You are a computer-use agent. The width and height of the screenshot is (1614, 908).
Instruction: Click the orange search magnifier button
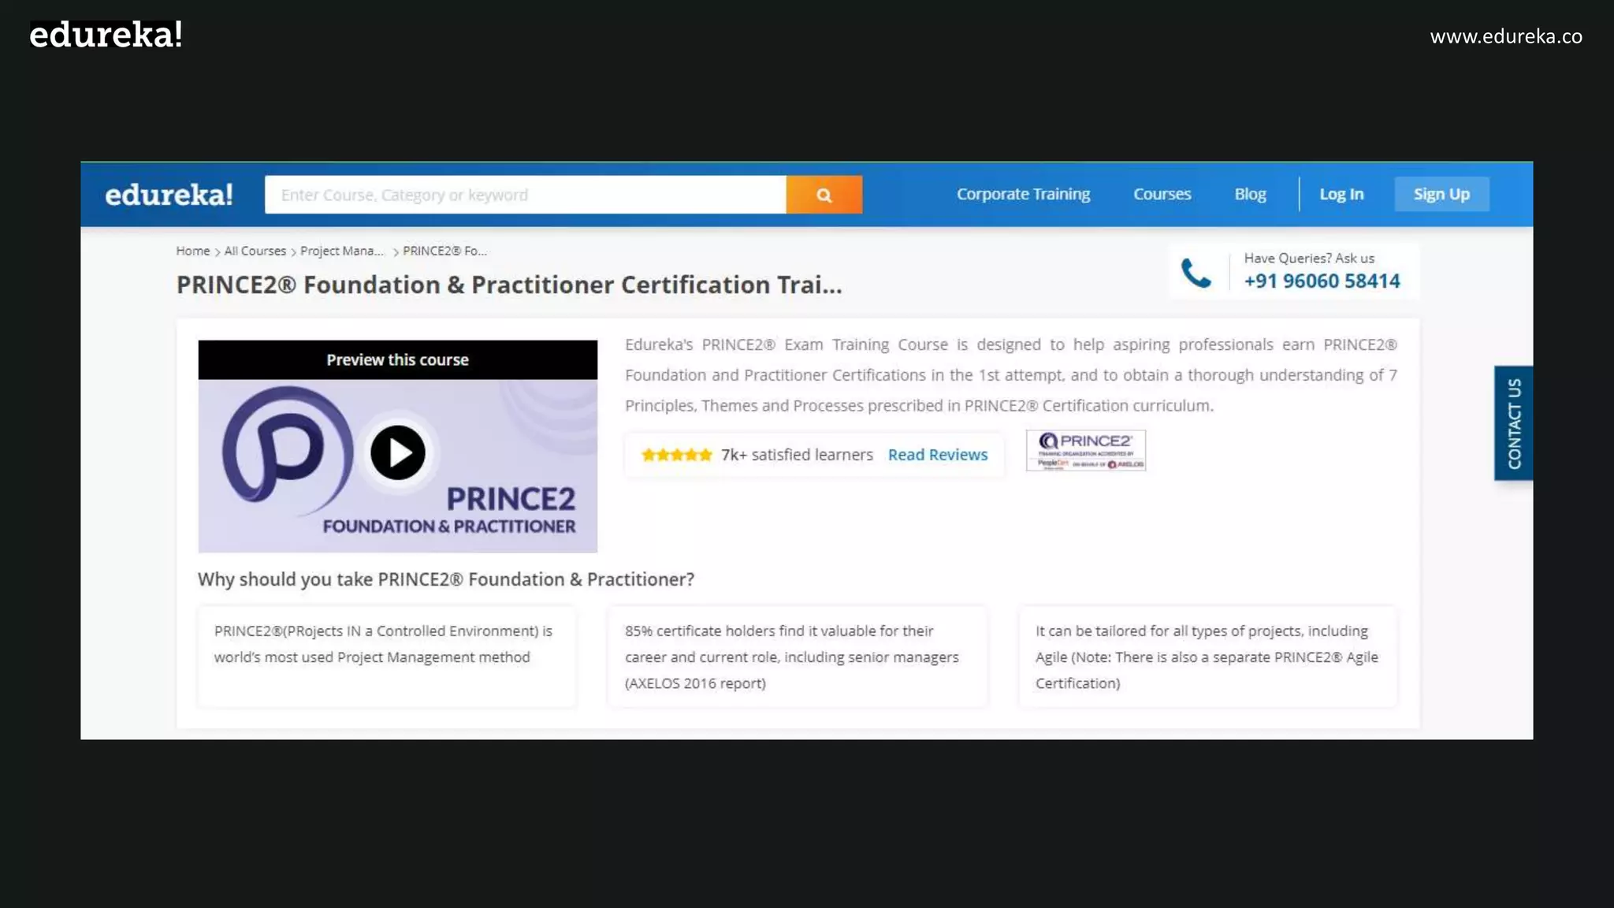(824, 195)
